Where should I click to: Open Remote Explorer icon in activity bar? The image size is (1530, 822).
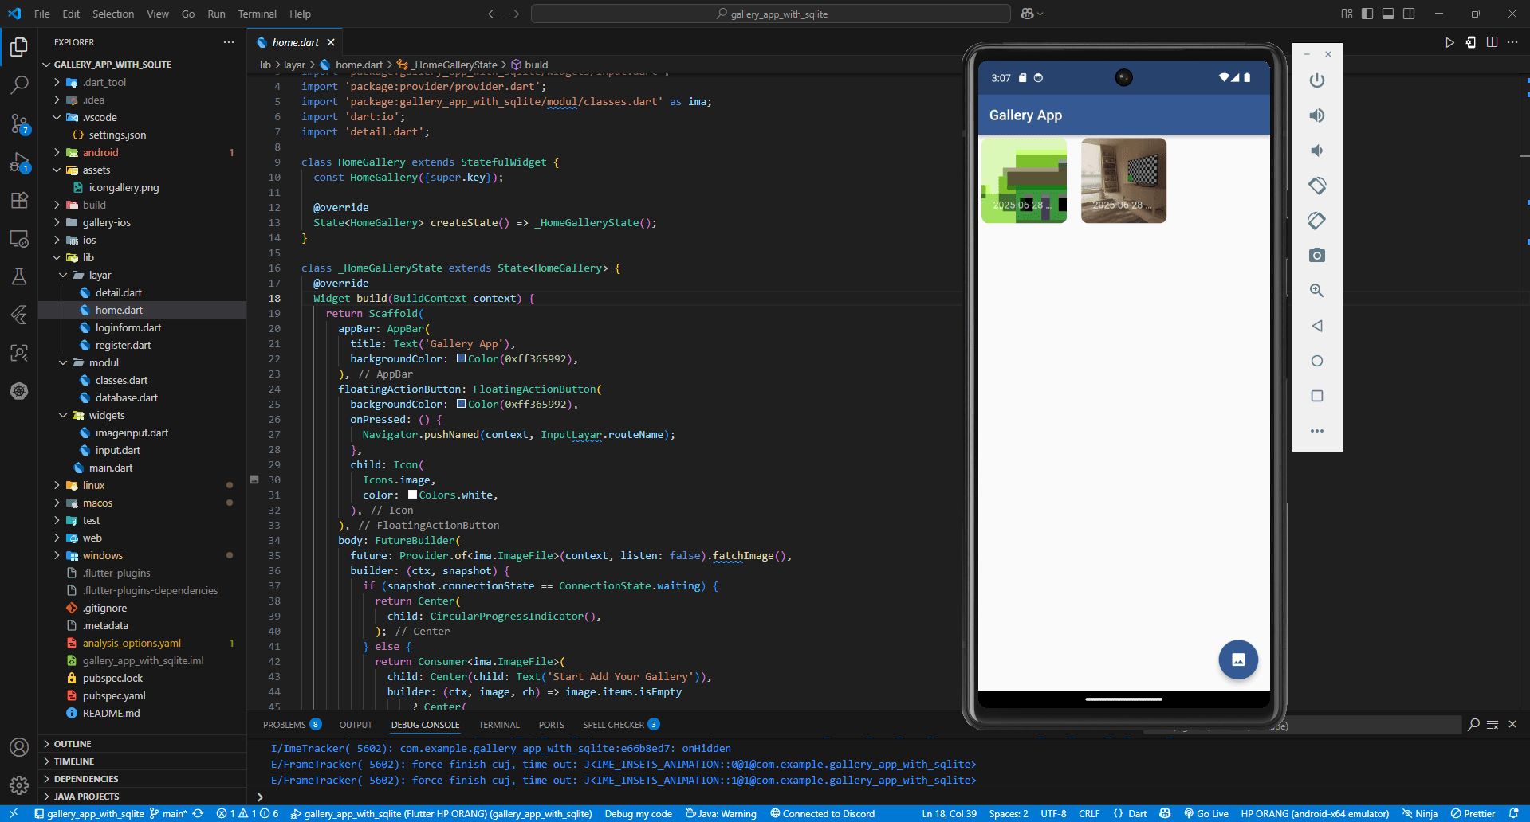click(19, 238)
